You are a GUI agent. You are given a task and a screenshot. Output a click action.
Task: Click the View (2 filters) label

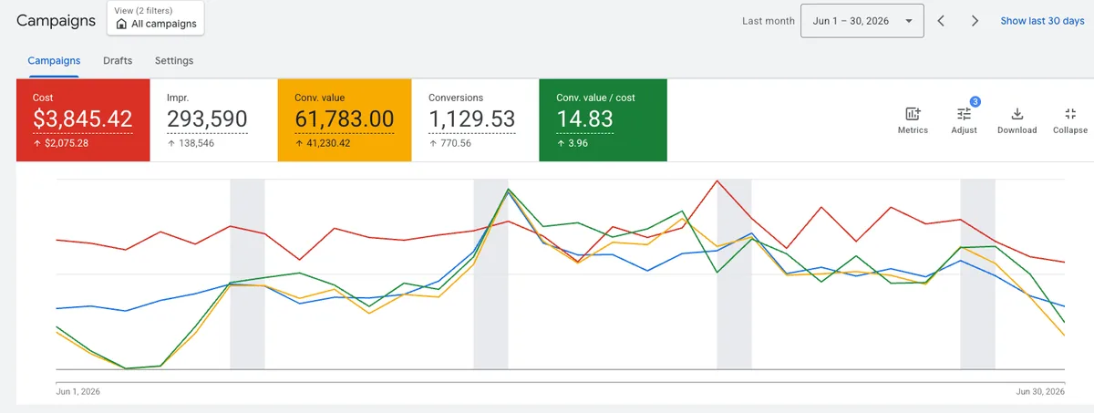[x=145, y=10]
